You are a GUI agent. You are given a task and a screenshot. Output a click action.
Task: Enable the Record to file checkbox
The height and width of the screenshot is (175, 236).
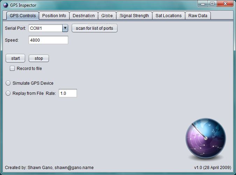point(12,68)
